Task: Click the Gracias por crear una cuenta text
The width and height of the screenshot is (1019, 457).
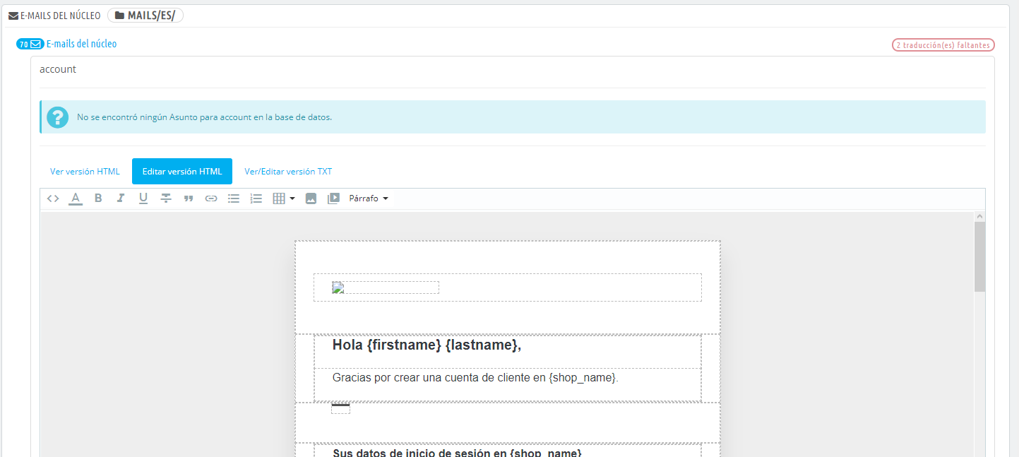Action: [475, 378]
